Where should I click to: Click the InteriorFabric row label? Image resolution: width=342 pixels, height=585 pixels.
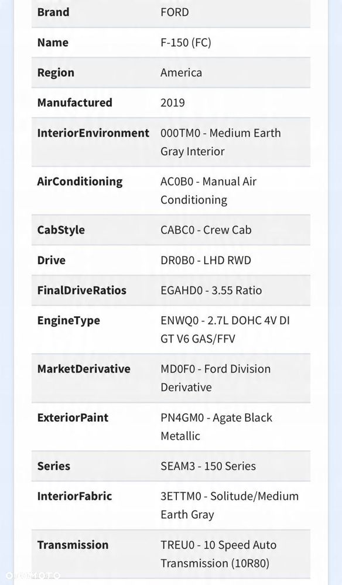tap(74, 496)
